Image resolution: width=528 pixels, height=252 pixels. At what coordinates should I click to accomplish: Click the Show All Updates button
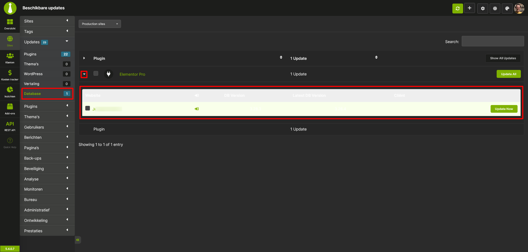tap(503, 58)
